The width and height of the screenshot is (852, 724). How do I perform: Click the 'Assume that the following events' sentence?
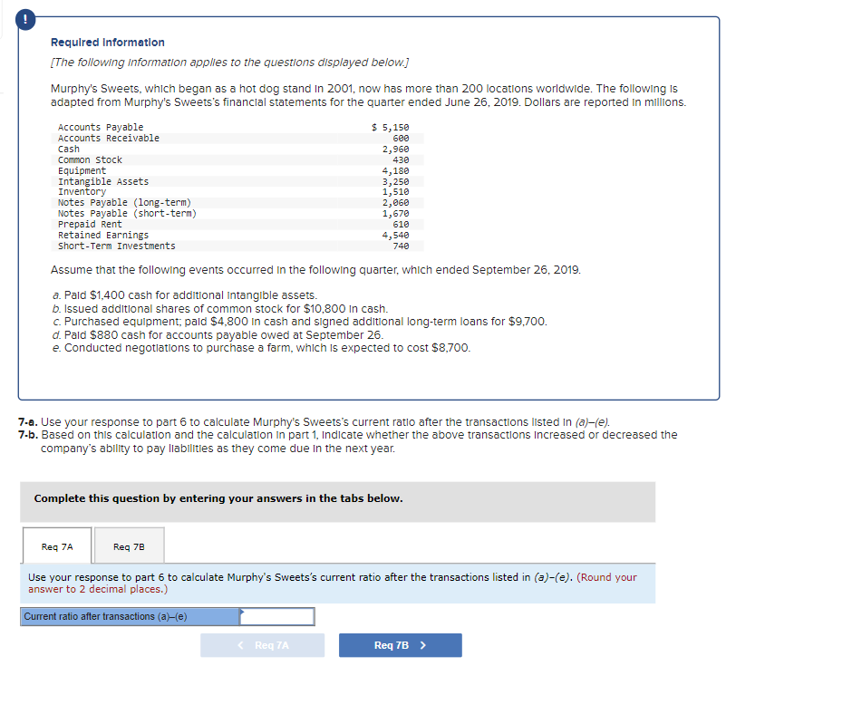pos(315,270)
